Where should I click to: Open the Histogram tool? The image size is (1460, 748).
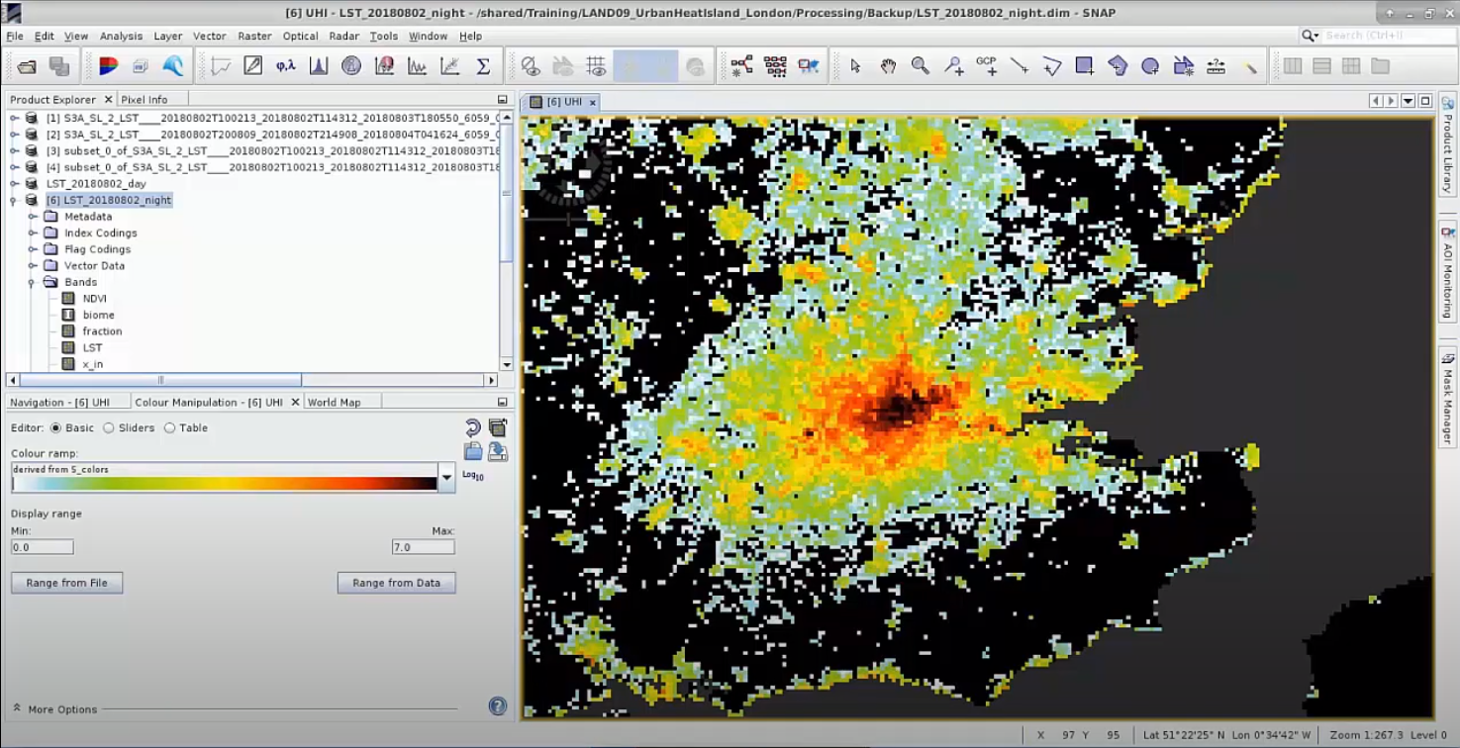(x=319, y=66)
